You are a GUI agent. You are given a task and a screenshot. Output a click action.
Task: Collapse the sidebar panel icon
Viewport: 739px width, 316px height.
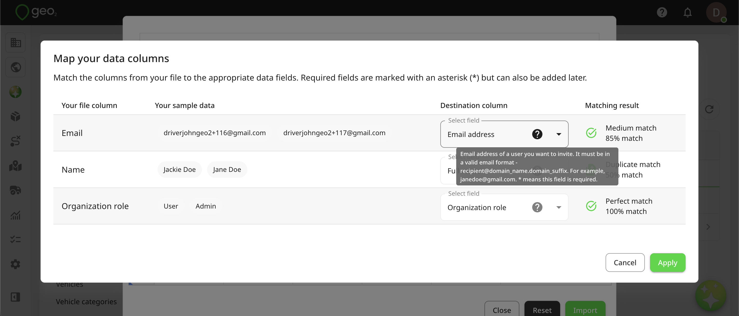pos(15,297)
